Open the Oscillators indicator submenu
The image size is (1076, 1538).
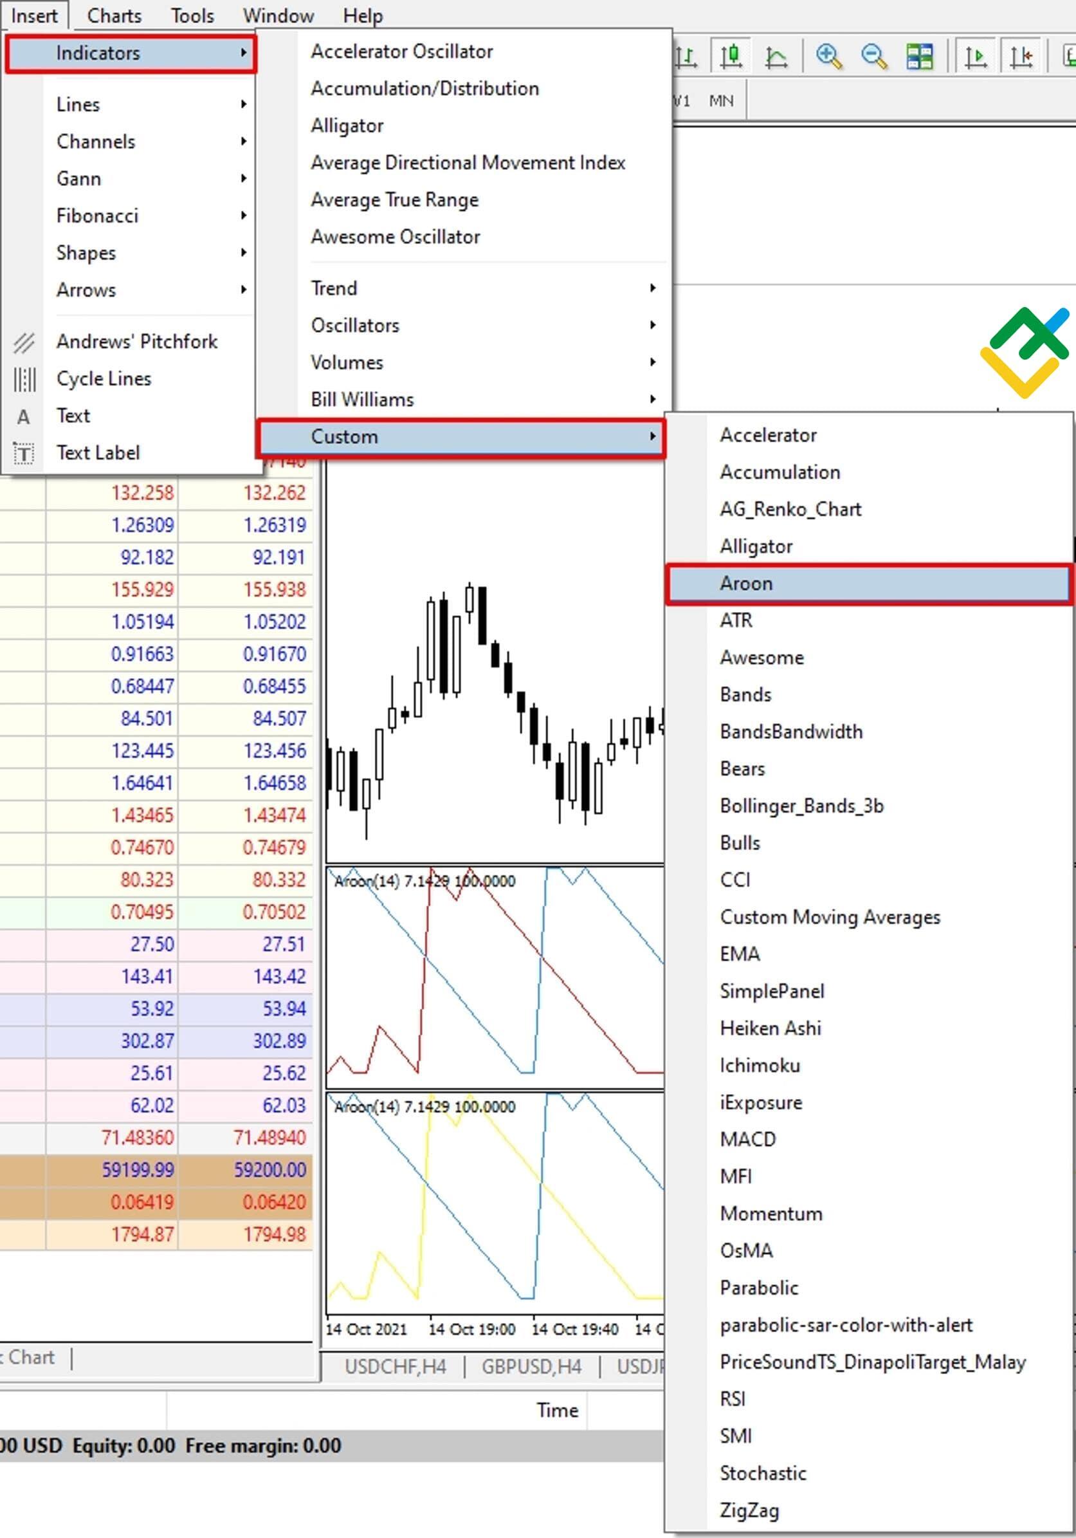click(356, 325)
